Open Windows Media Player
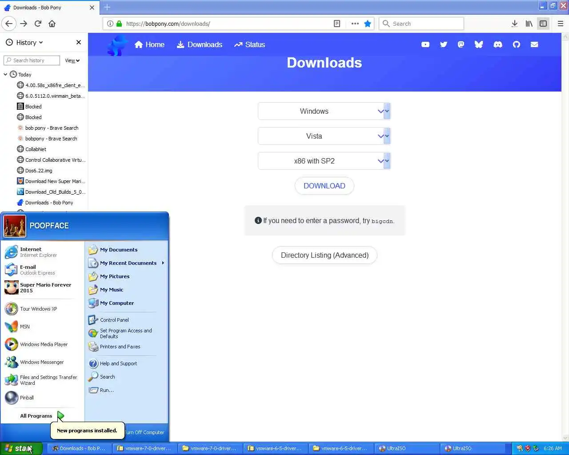Screen dimensions: 569x455 click(43, 344)
